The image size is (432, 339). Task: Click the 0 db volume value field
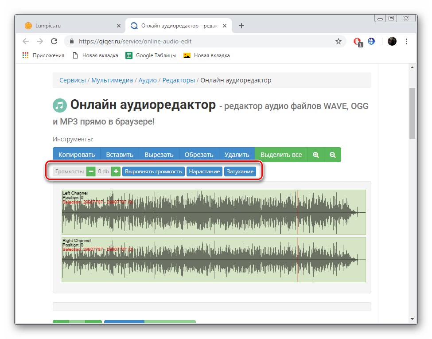tap(103, 171)
